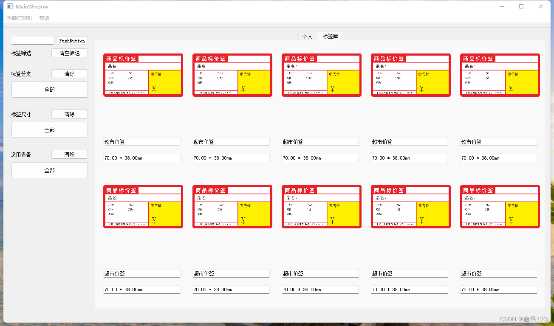The width and height of the screenshot is (554, 326).
Task: Clear the 适用设备 filter with 清除
Action: [70, 155]
